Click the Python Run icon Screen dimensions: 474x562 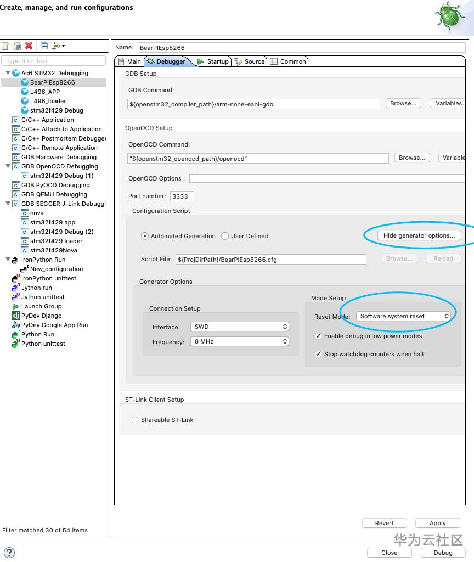pyautogui.click(x=16, y=334)
